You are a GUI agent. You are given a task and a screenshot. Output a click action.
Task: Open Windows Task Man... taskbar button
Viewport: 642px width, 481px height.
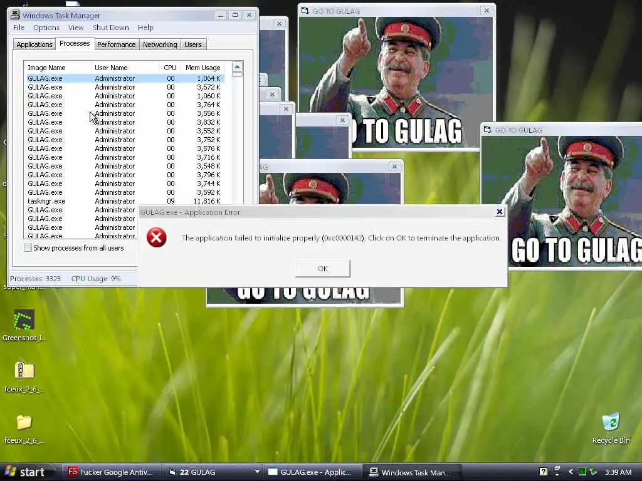click(412, 472)
